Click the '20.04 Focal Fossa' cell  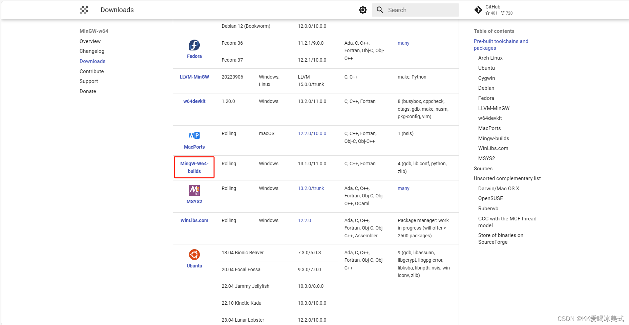click(x=241, y=269)
